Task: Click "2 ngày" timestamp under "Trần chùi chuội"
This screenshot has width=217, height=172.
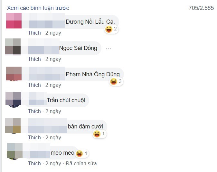Action: click(x=53, y=111)
